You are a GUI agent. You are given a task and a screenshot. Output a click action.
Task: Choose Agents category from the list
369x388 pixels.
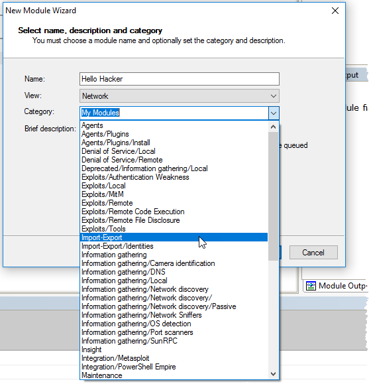point(174,125)
